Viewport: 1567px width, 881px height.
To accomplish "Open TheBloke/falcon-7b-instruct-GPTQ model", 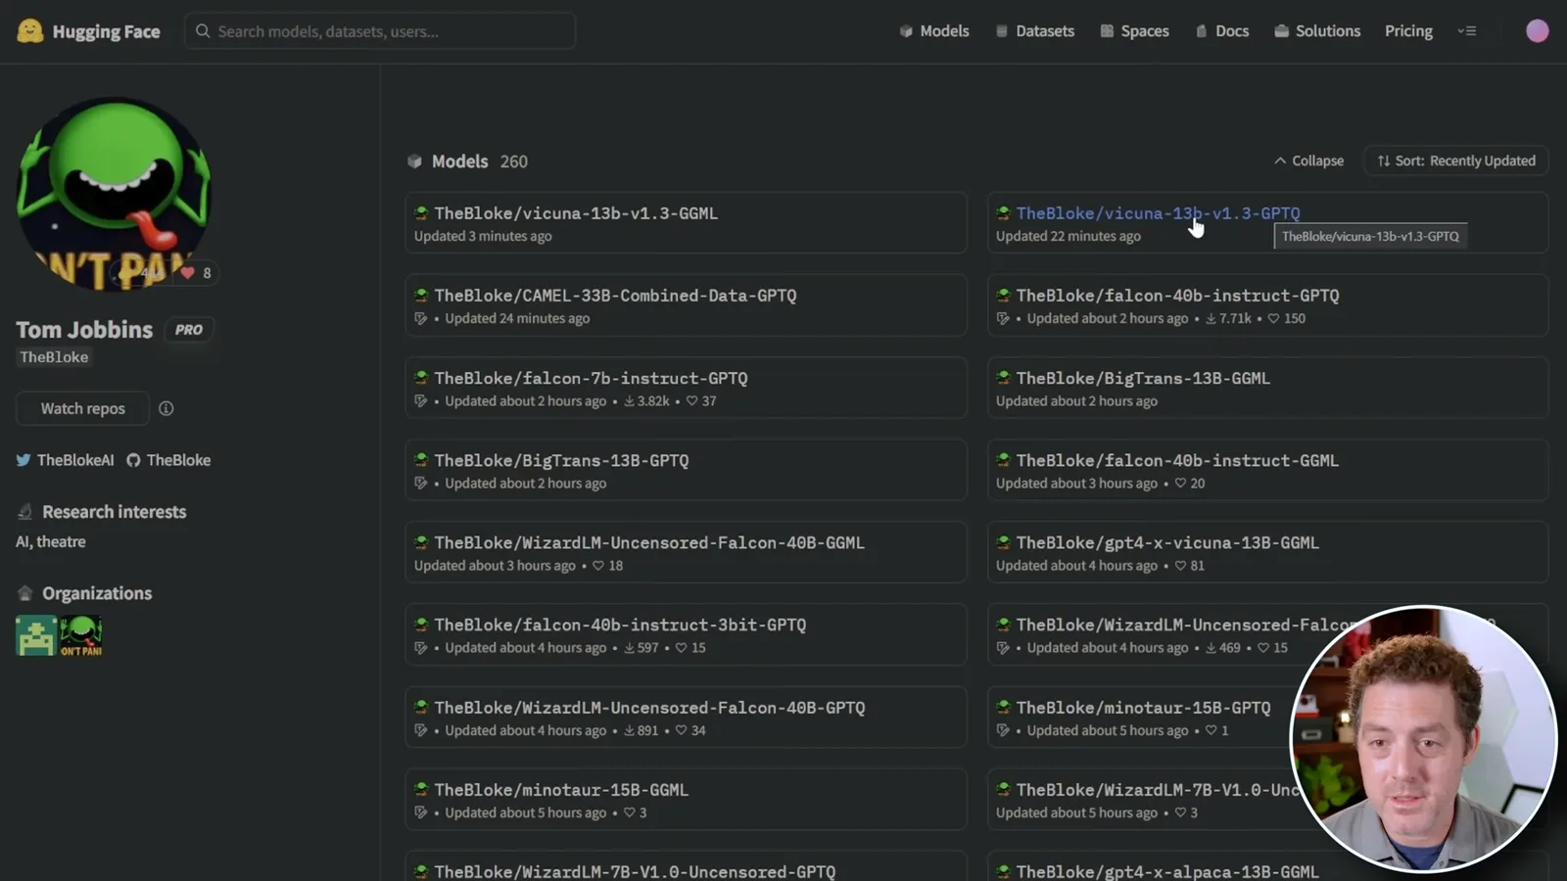I will tap(686, 388).
